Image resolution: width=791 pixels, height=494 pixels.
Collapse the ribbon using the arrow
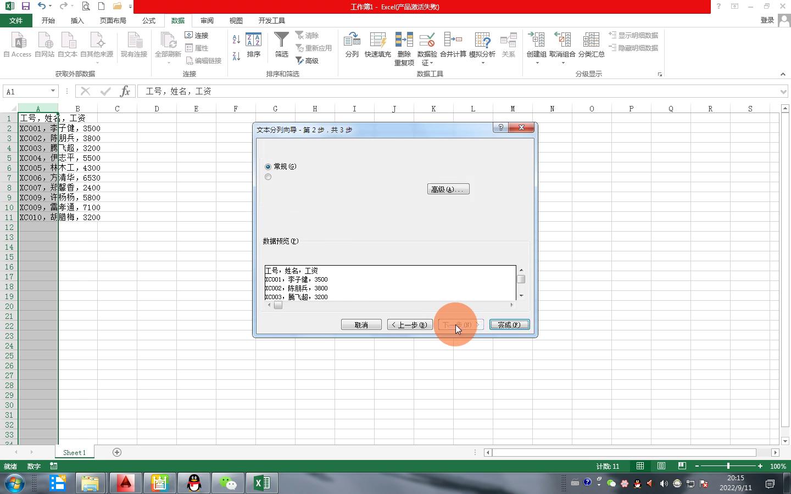coord(783,74)
